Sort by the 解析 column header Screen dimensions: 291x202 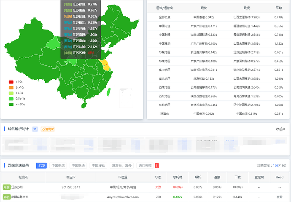point(198,177)
